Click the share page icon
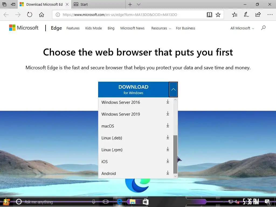This screenshot has width=276, height=207. click(258, 15)
